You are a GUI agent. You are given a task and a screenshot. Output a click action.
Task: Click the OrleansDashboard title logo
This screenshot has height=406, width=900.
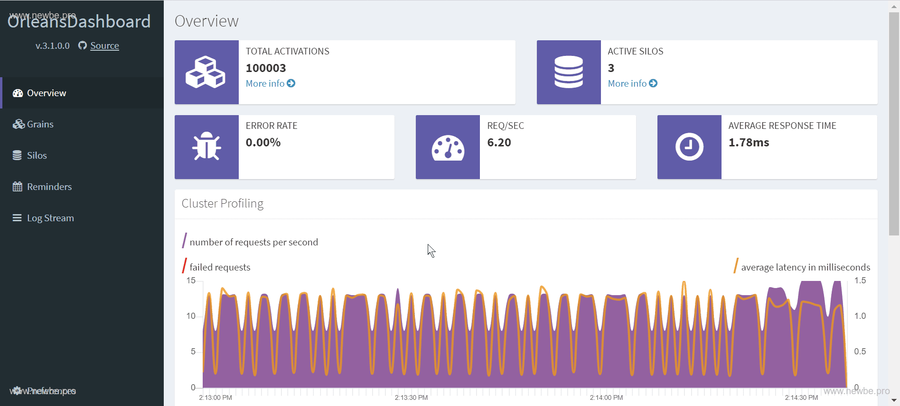click(79, 21)
